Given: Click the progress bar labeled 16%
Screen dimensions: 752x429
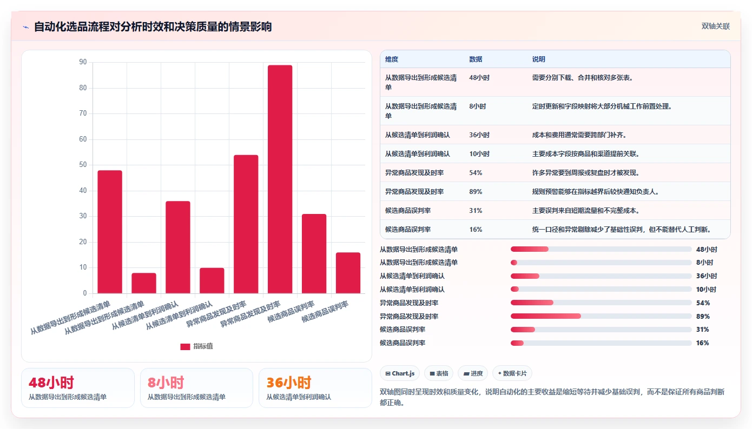Looking at the screenshot, I should point(601,343).
